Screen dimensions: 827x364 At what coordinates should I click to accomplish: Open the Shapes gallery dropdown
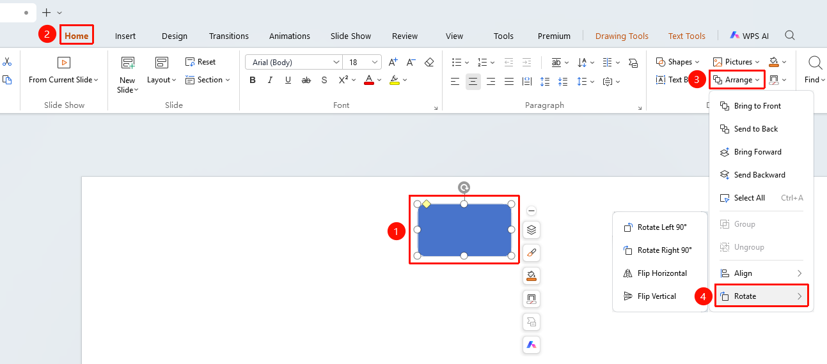pyautogui.click(x=677, y=62)
